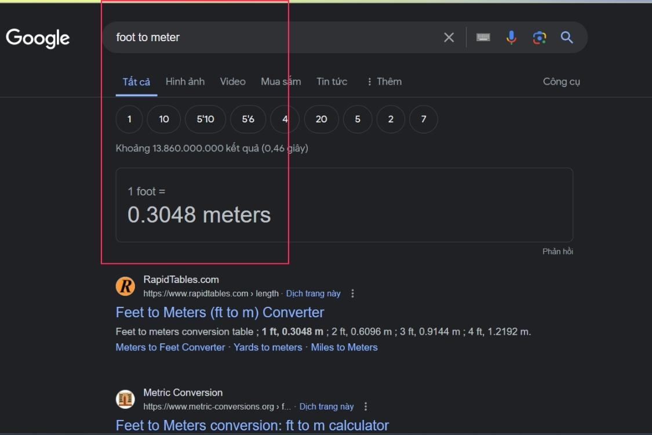The image size is (652, 435).
Task: Open the Yards to meters sitelink
Action: [x=268, y=347]
